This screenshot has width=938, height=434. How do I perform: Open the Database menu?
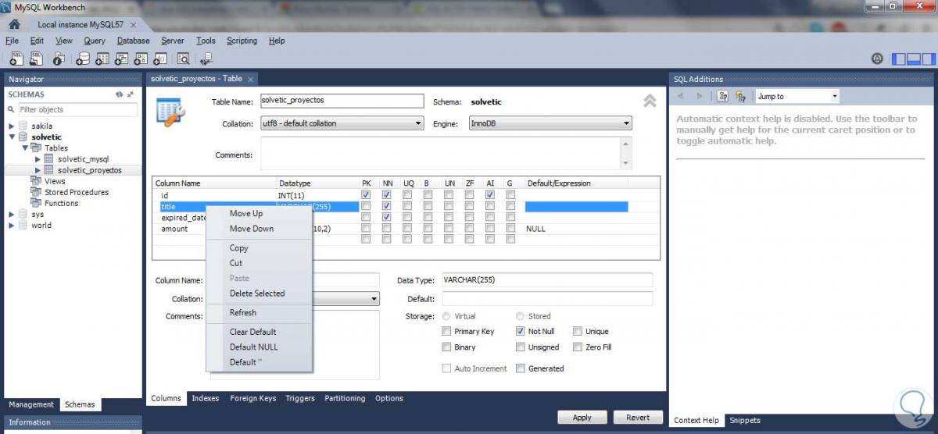(133, 41)
